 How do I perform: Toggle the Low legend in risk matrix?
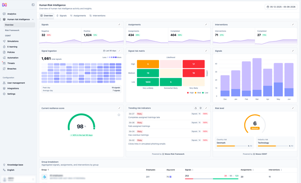(x=205, y=93)
